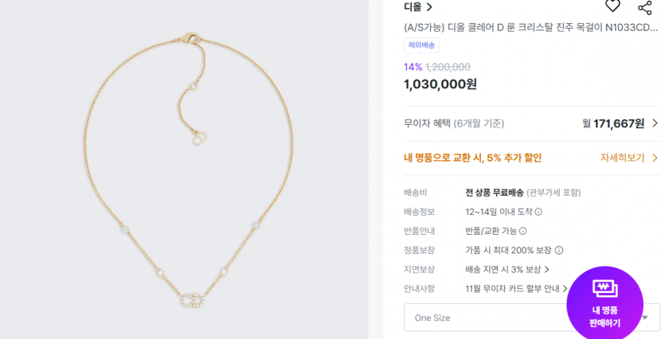The height and width of the screenshot is (339, 665).
Task: Expand 배송 지연 시 3% 보상 details
Action: tap(547, 269)
